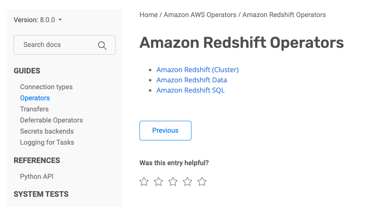Open Amazon Redshift Data link
The height and width of the screenshot is (207, 383).
(x=191, y=80)
